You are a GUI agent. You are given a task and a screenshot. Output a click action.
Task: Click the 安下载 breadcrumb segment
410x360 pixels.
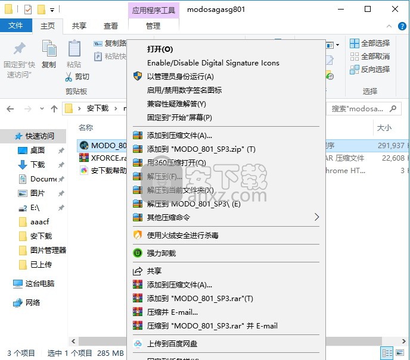[x=98, y=108]
